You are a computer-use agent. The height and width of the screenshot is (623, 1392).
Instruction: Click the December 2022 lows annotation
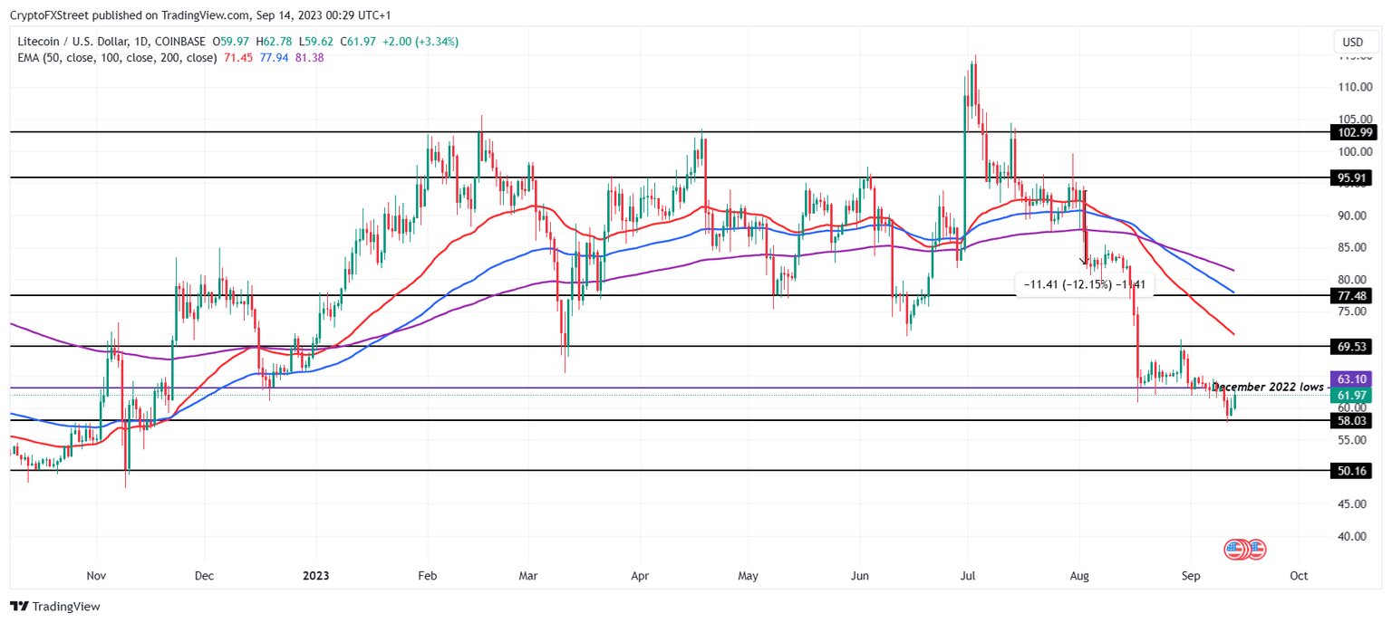point(1268,387)
